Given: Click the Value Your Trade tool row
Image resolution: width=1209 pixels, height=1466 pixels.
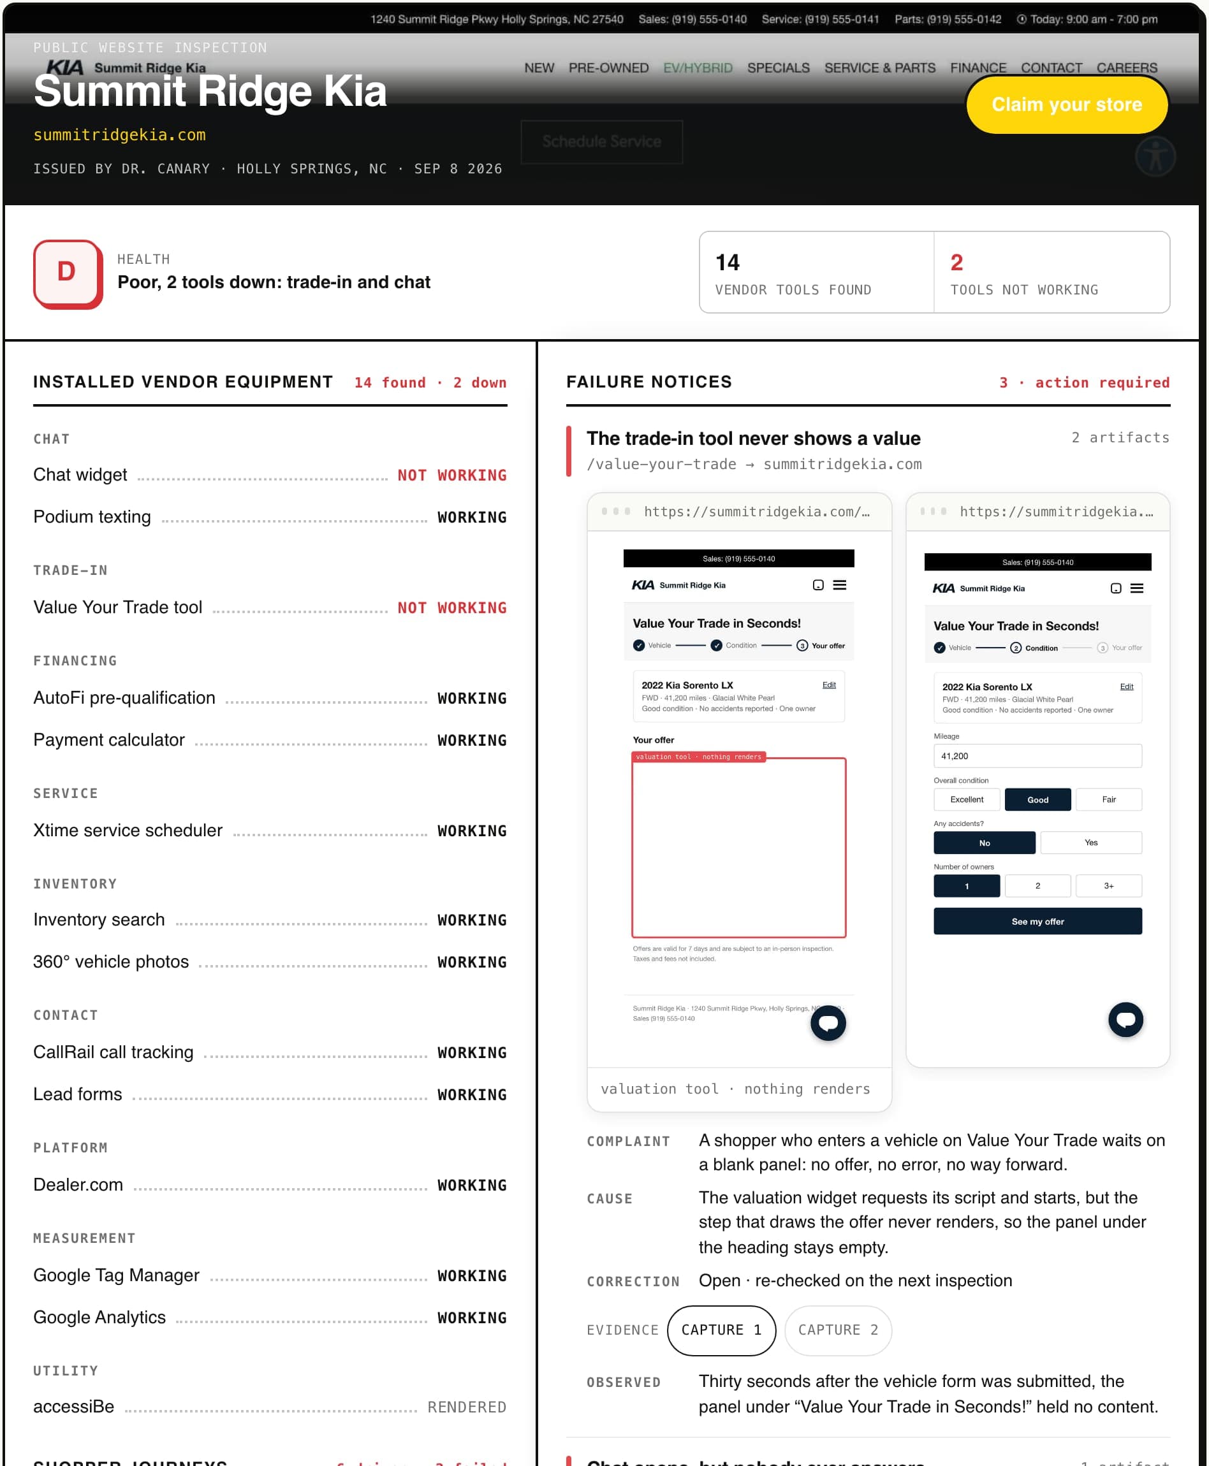Looking at the screenshot, I should 270,607.
